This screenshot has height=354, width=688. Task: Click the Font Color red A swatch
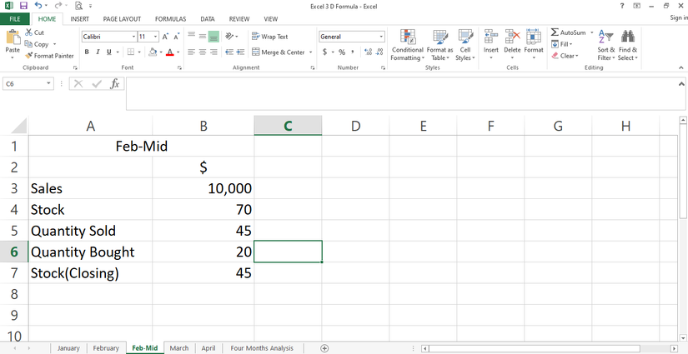[x=169, y=52]
